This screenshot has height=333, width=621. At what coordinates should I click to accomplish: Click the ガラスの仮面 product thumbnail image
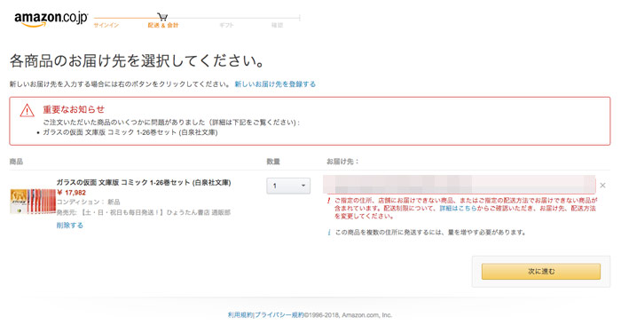click(x=33, y=202)
